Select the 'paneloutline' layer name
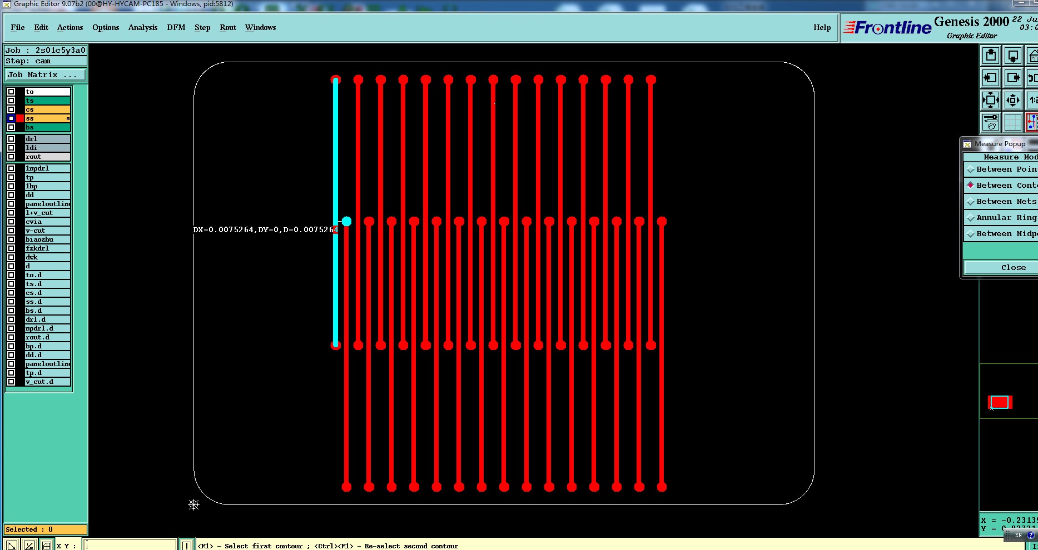 click(x=48, y=204)
